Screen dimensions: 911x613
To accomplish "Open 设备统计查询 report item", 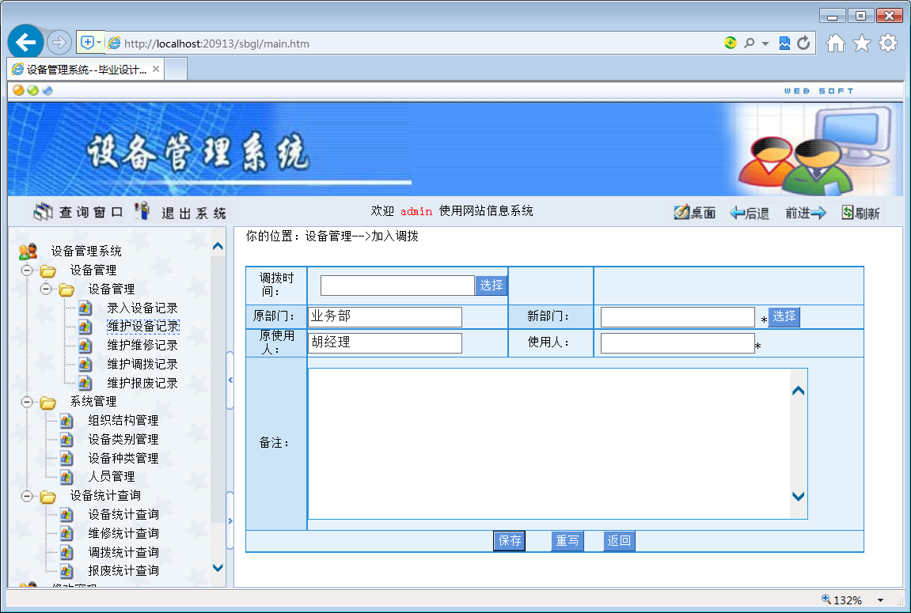I will (x=123, y=514).
